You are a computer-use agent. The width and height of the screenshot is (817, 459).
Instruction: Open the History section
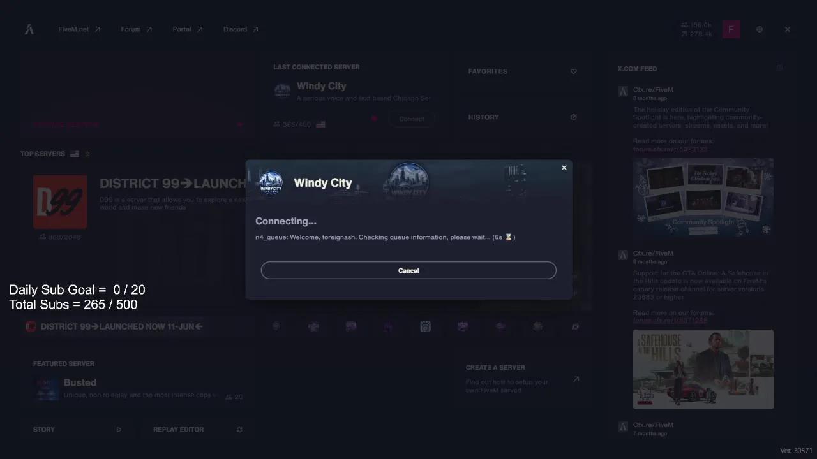click(522, 117)
